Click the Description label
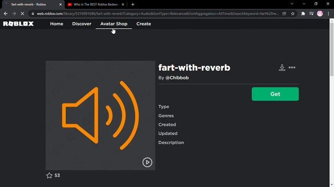Viewport: 334px width, 187px height. pos(171,142)
